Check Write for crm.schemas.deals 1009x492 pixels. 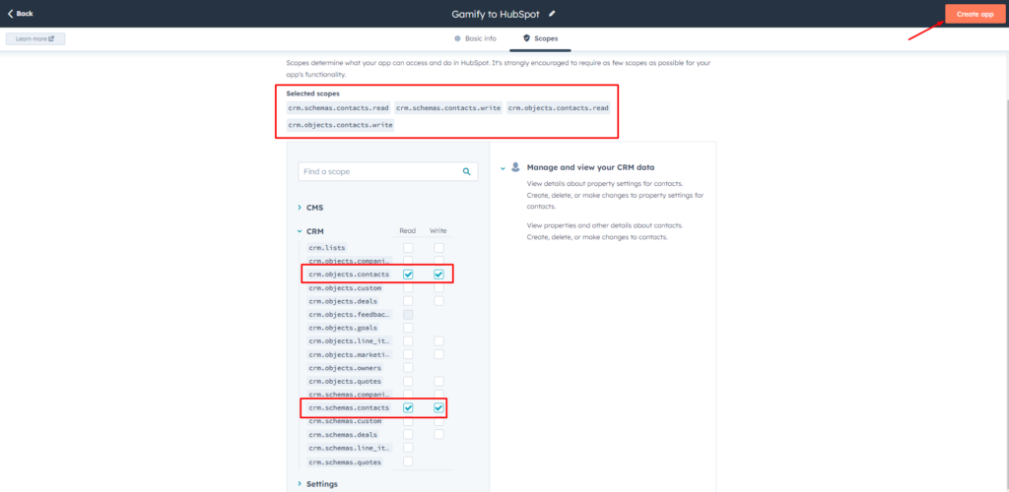438,434
